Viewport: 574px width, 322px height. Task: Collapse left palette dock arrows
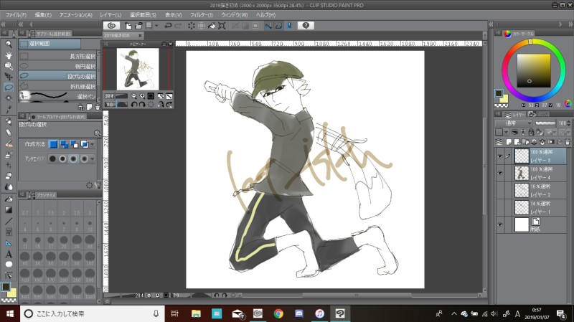coord(3,24)
